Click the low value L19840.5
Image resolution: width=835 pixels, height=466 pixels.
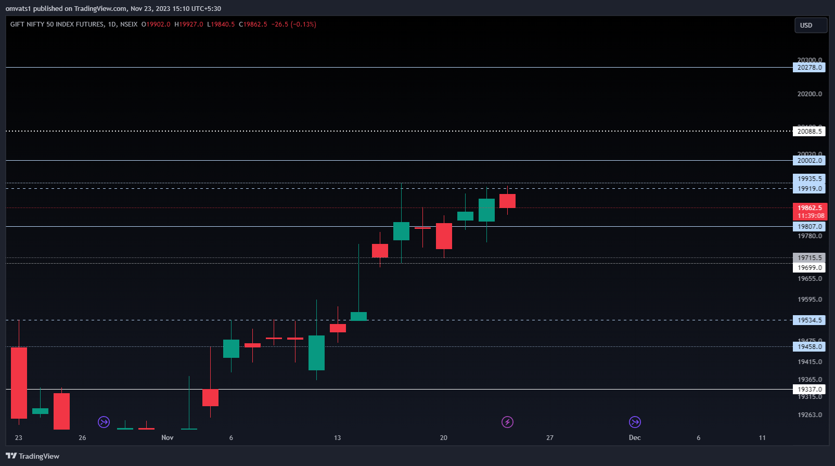221,24
